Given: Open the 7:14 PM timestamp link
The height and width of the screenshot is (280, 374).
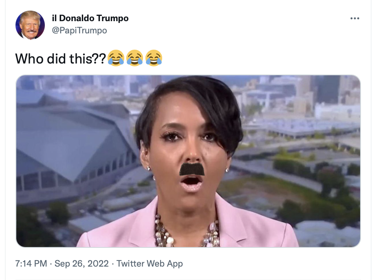Looking at the screenshot, I should [x=31, y=264].
